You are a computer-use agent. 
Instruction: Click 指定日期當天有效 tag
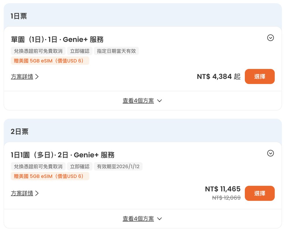[x=116, y=51]
